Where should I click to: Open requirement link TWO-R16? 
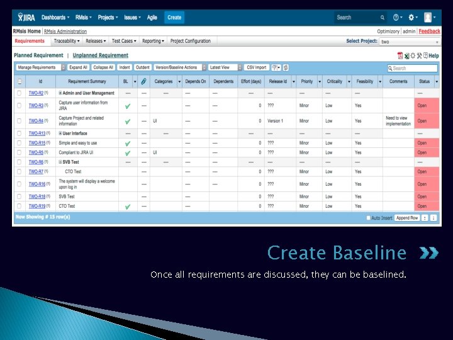pyautogui.click(x=37, y=184)
